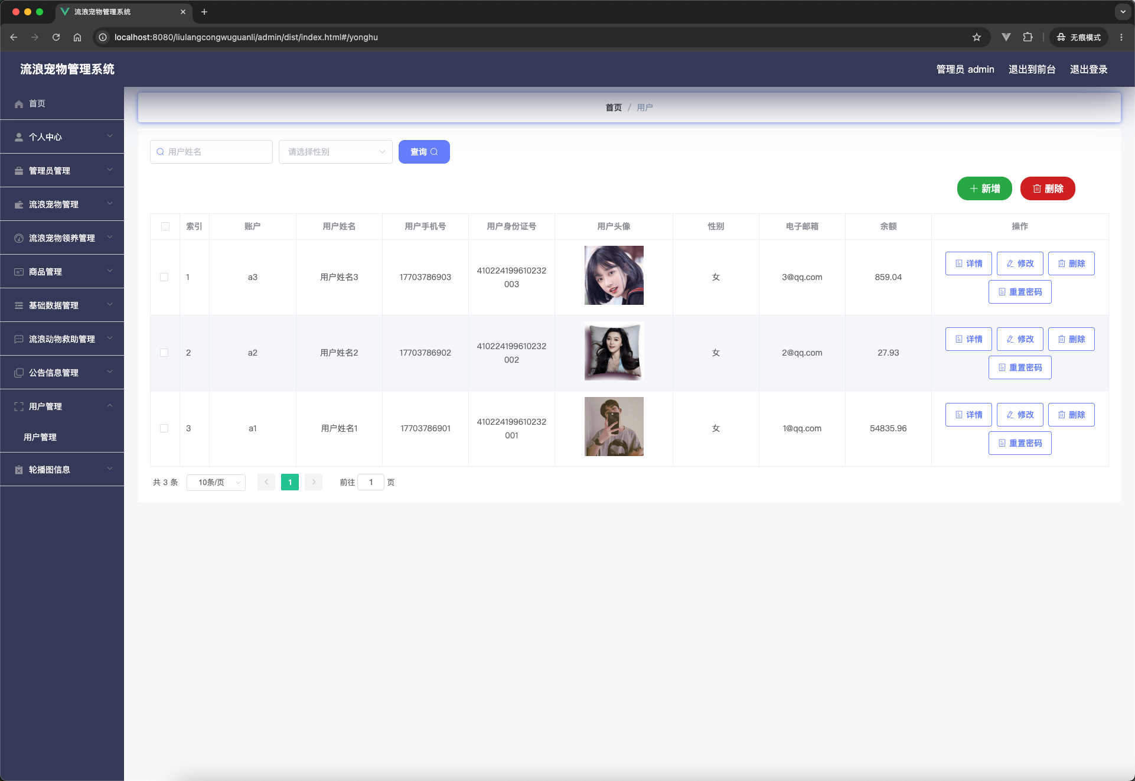Image resolution: width=1135 pixels, height=781 pixels.
Task: Bookmark this page with the star icon
Action: [977, 37]
